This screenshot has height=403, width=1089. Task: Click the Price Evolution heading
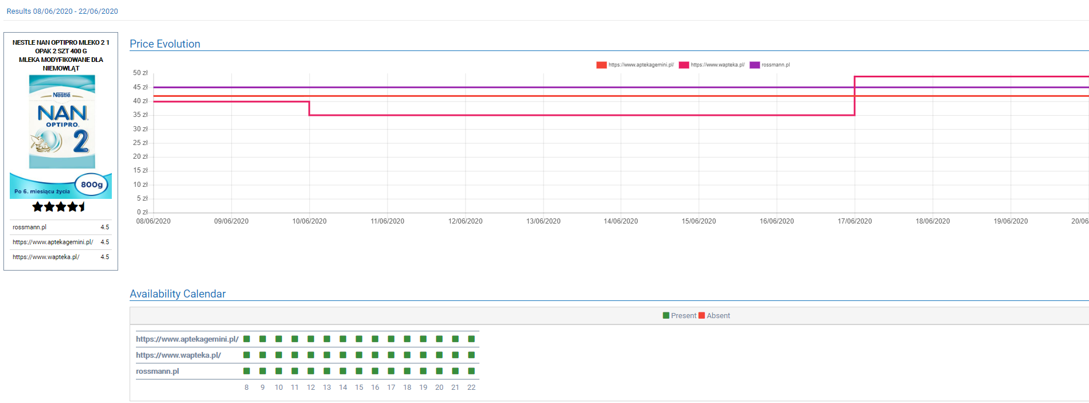(165, 44)
